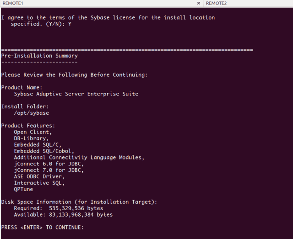Click the 'Required: 535,329,536 bytes' line
Screen dimensions: 293x239
59,208
